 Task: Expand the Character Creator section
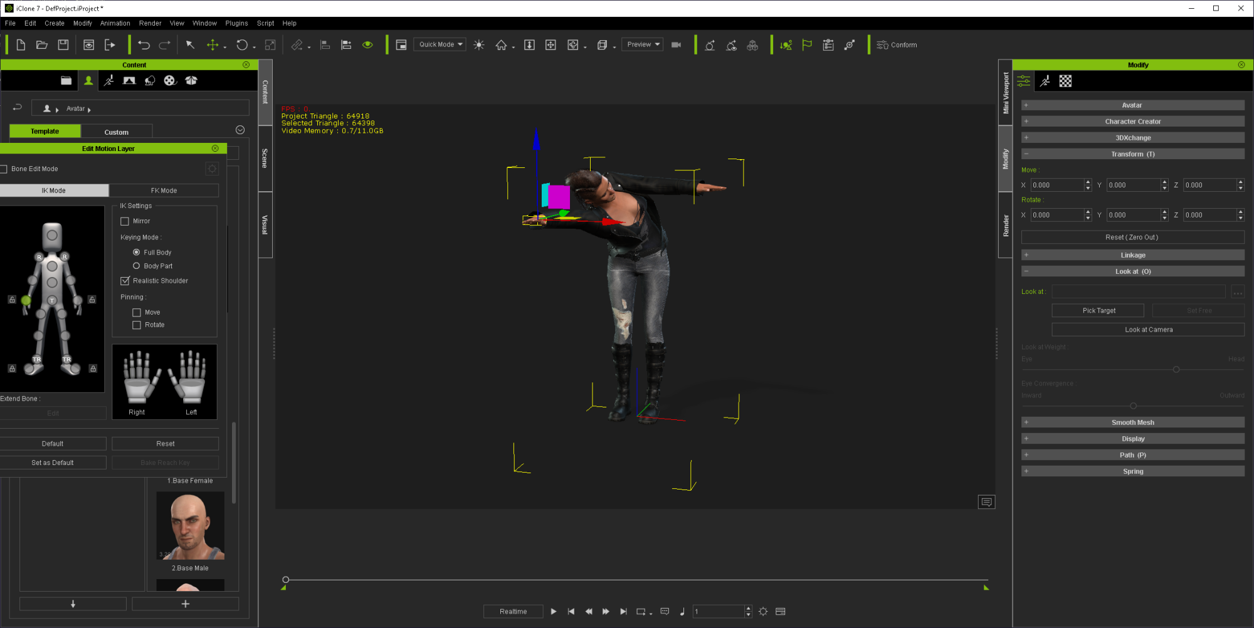click(x=1132, y=122)
